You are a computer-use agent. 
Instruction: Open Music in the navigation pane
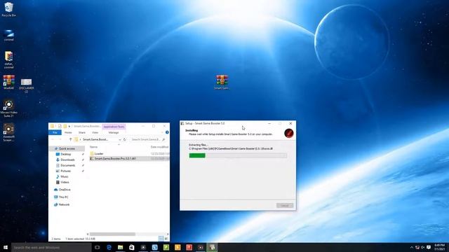click(x=65, y=176)
